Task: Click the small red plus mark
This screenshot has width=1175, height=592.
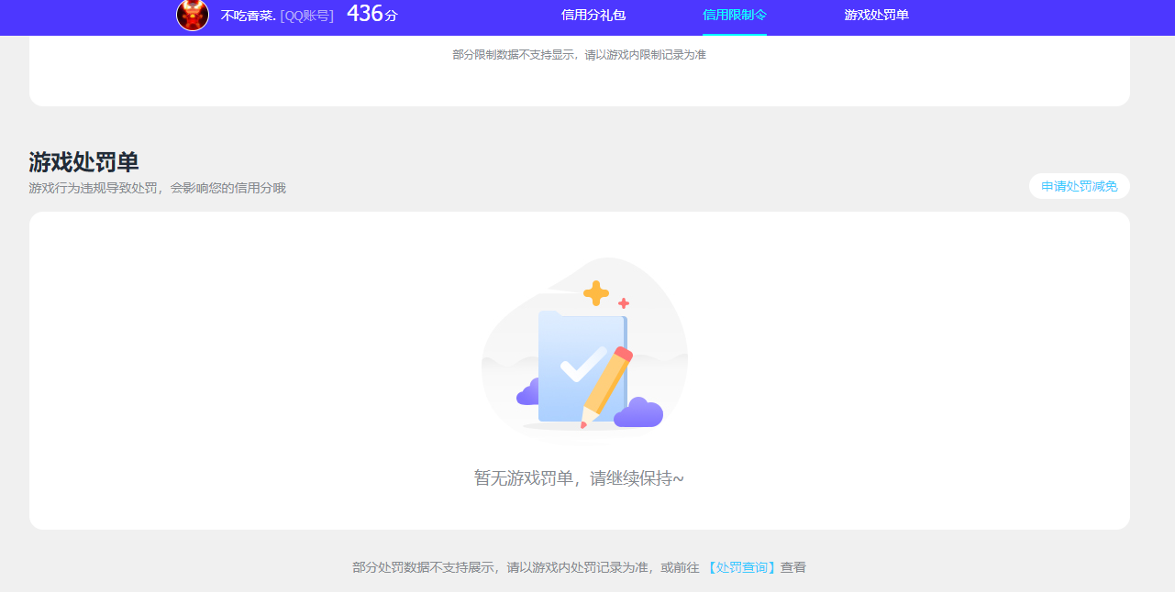Action: 624,301
